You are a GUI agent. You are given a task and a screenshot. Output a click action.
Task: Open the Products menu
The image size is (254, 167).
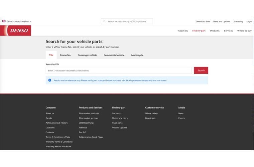click(x=215, y=31)
